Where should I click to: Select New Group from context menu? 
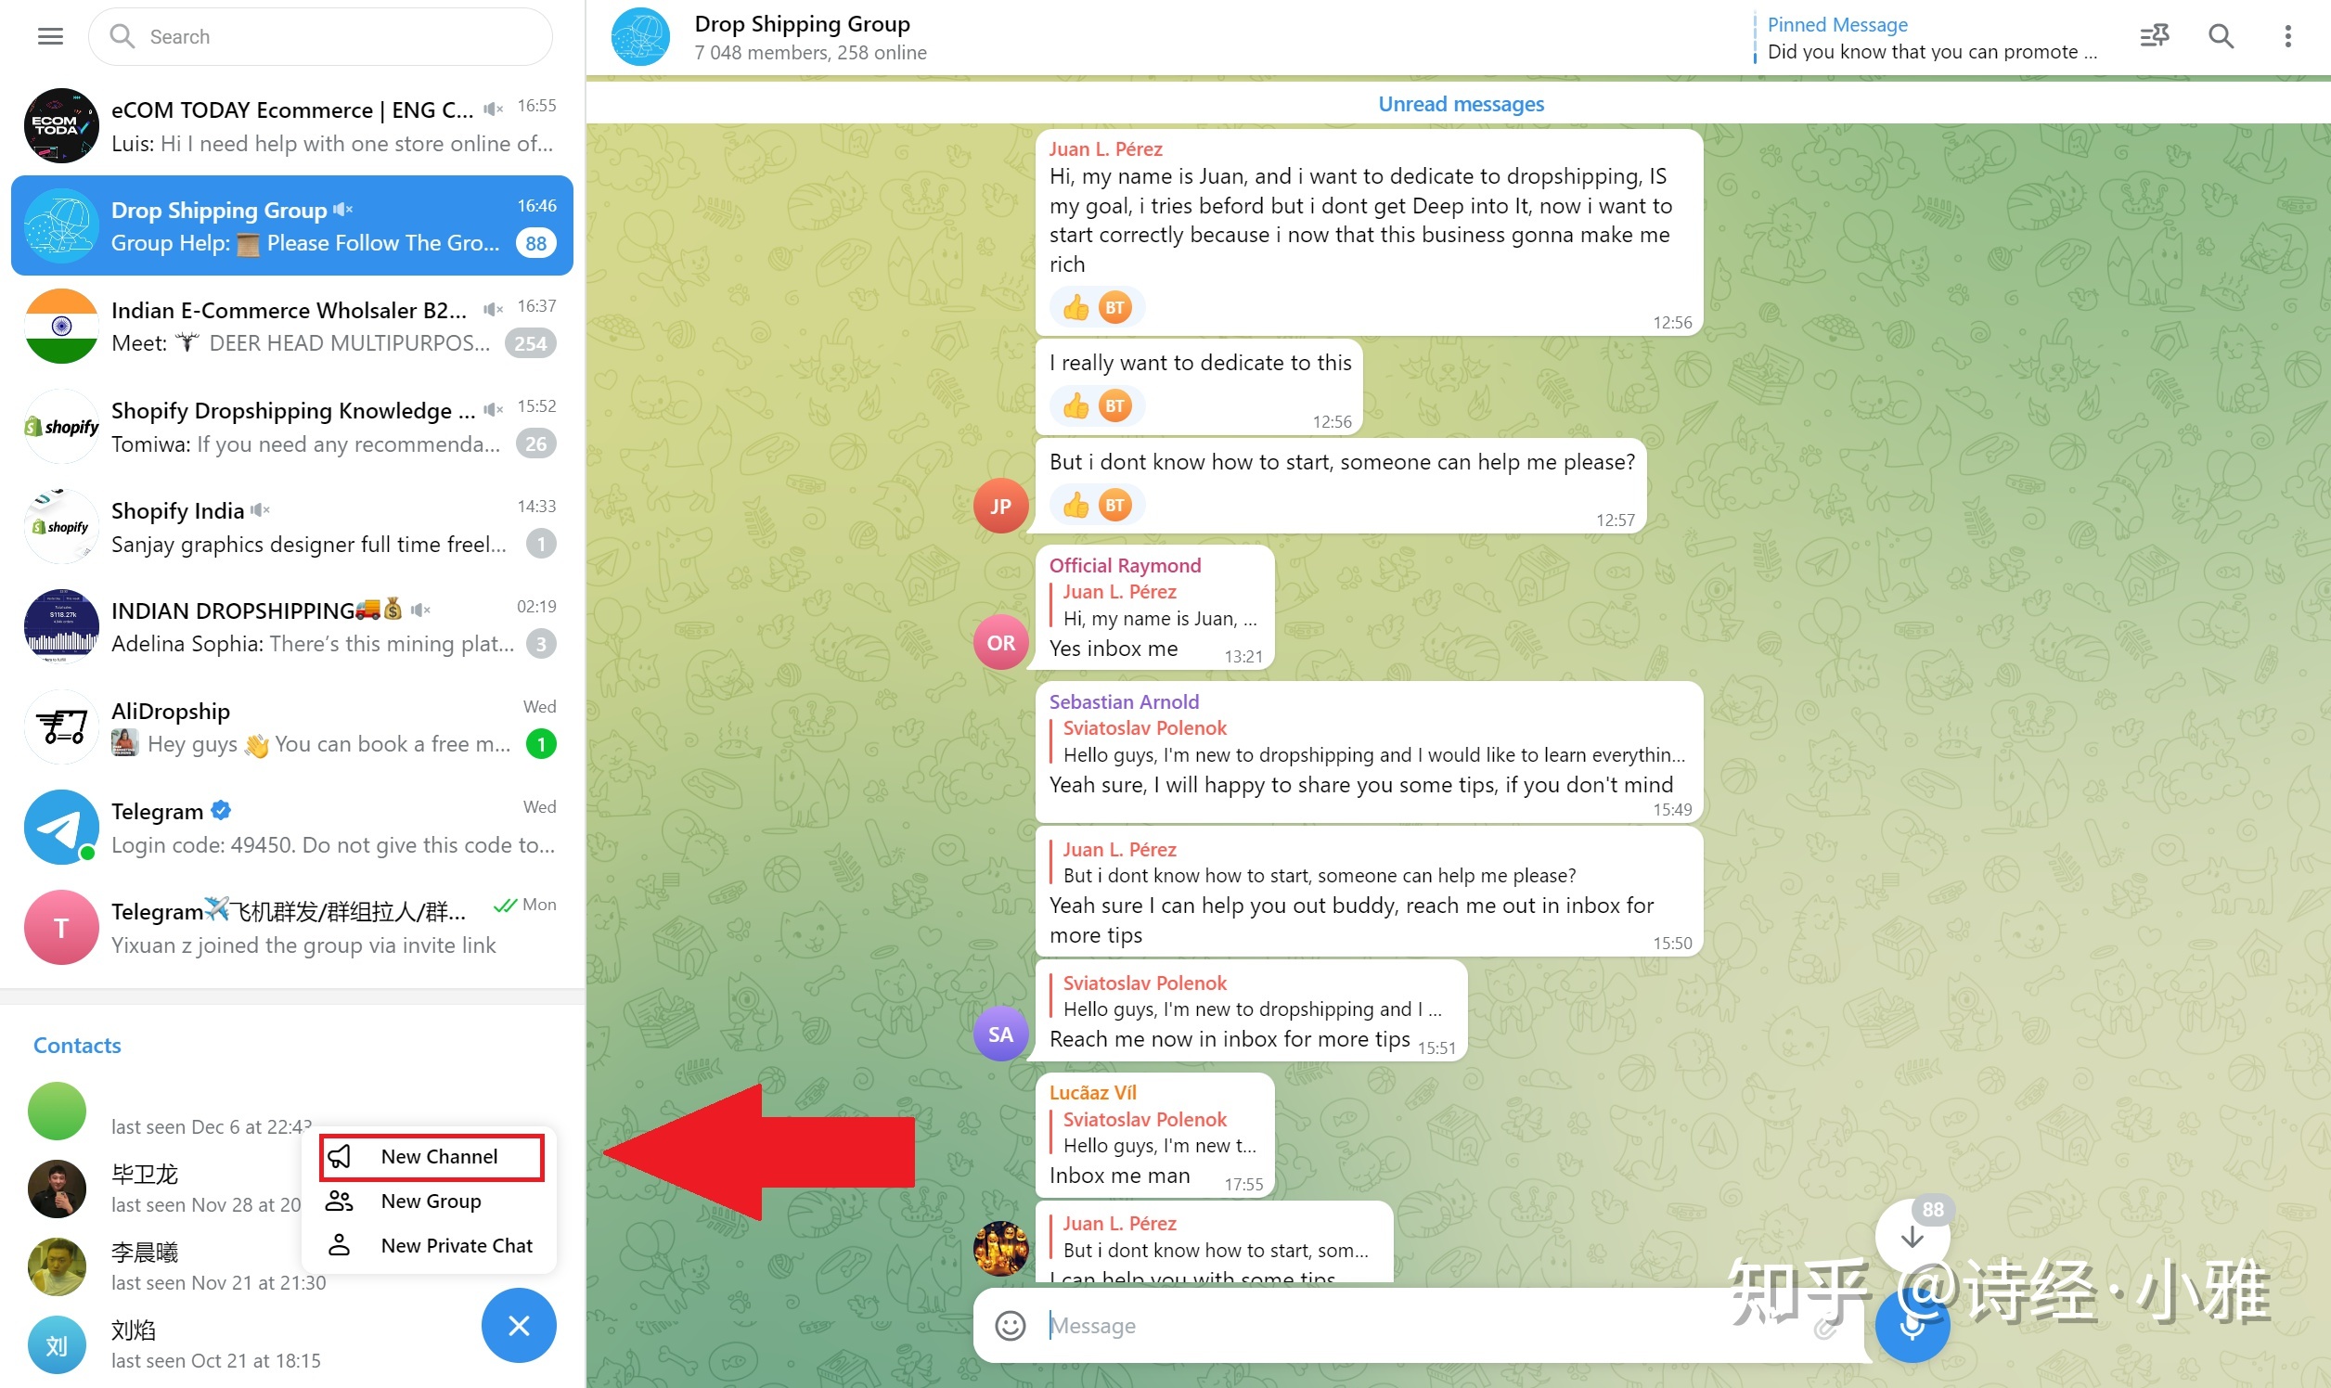point(431,1200)
